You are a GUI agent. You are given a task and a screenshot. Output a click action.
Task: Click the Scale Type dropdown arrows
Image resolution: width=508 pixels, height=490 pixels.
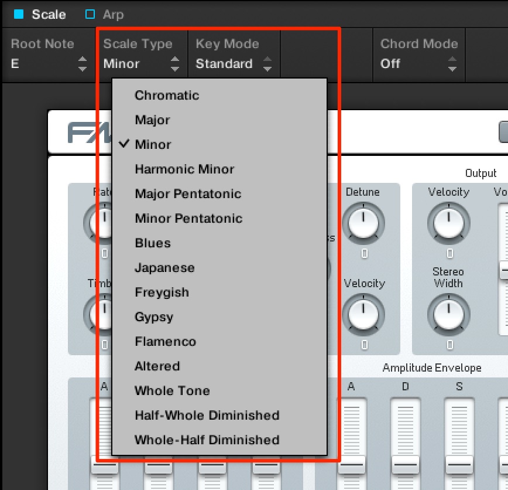(x=175, y=64)
